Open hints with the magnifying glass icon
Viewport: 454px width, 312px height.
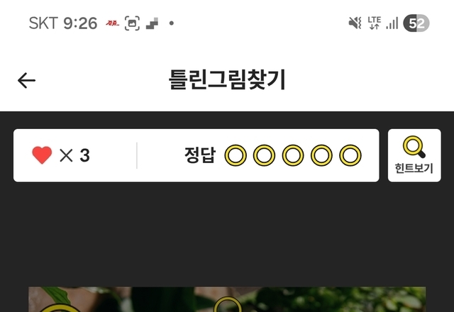click(x=414, y=147)
